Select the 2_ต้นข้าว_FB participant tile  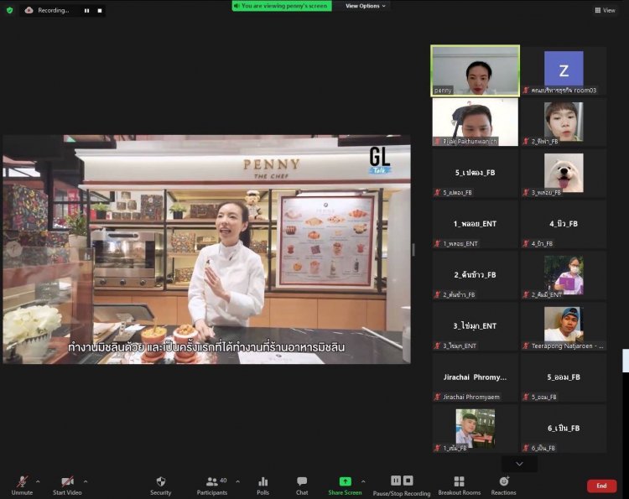point(475,275)
